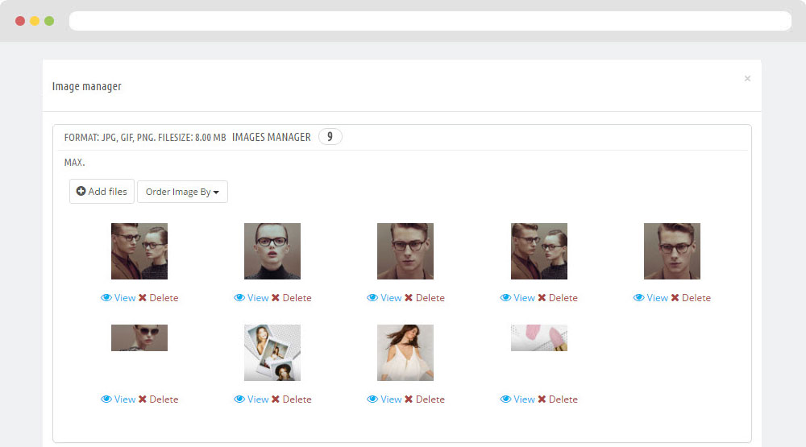Click the green window maximize dot

pyautogui.click(x=49, y=21)
